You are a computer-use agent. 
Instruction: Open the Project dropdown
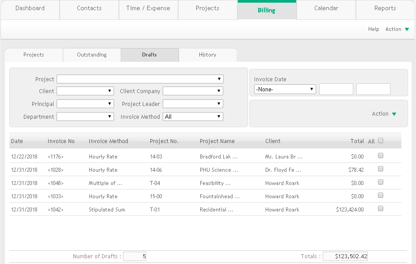pyautogui.click(x=140, y=79)
